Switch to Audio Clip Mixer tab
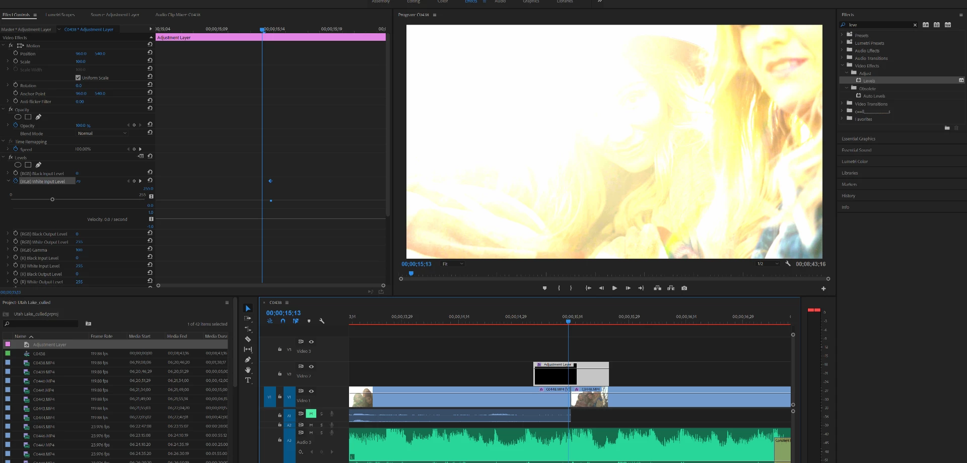Image resolution: width=967 pixels, height=463 pixels. [x=178, y=15]
